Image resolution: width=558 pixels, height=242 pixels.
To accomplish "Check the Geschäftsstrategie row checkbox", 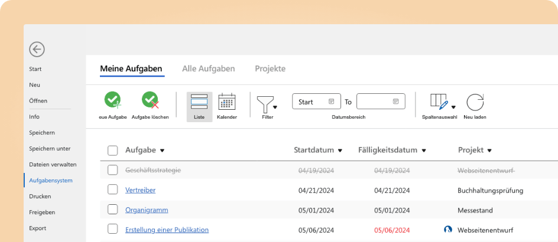I will click(x=113, y=170).
